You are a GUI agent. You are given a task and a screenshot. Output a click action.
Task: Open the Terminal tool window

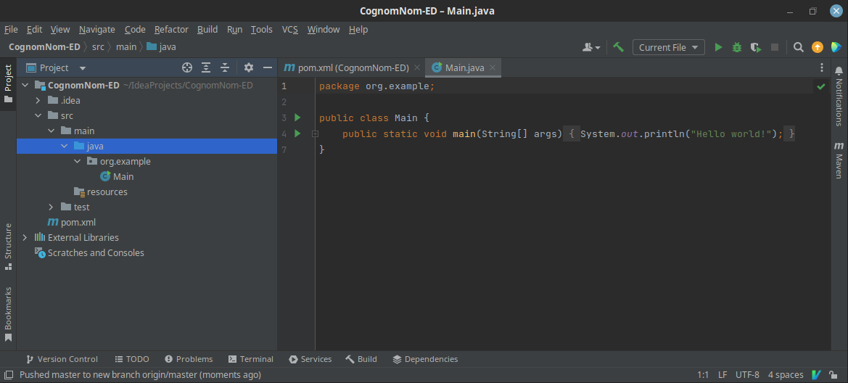[x=251, y=359]
